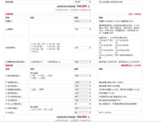
Task: Click the help icon beside 车身划痕险
Action: (x=18, y=108)
